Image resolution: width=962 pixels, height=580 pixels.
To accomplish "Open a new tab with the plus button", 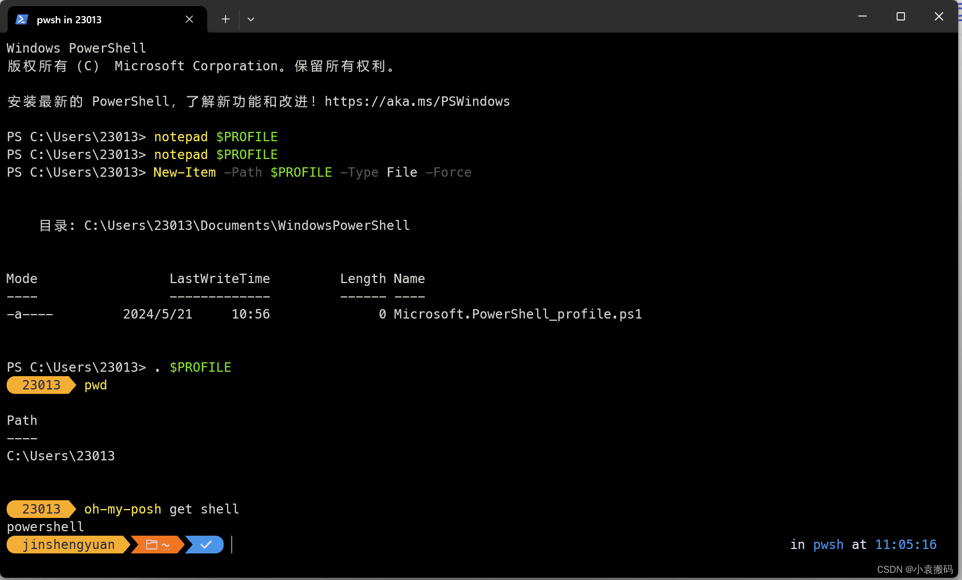I will (225, 19).
